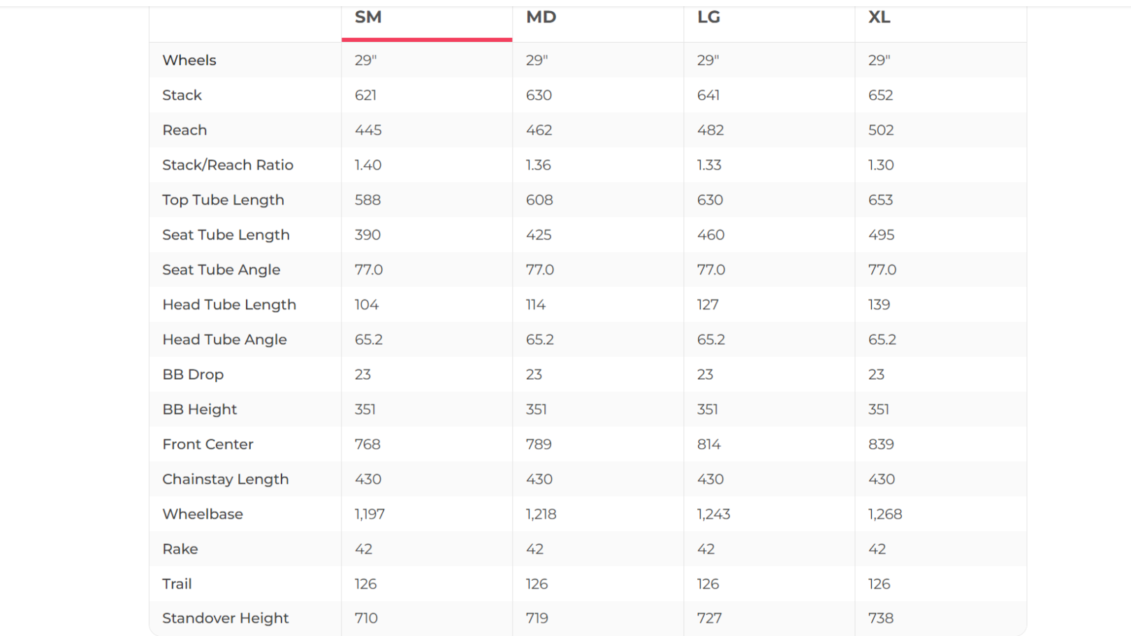
Task: Click the Top Tube Length label
Action: tap(223, 200)
